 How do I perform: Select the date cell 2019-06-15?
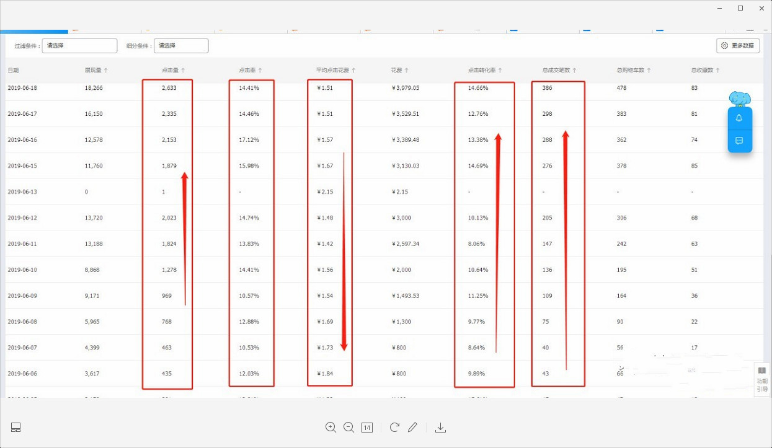tap(22, 166)
